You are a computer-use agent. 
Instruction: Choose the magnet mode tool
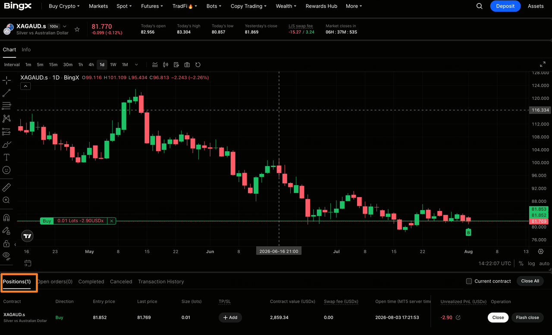[6, 217]
